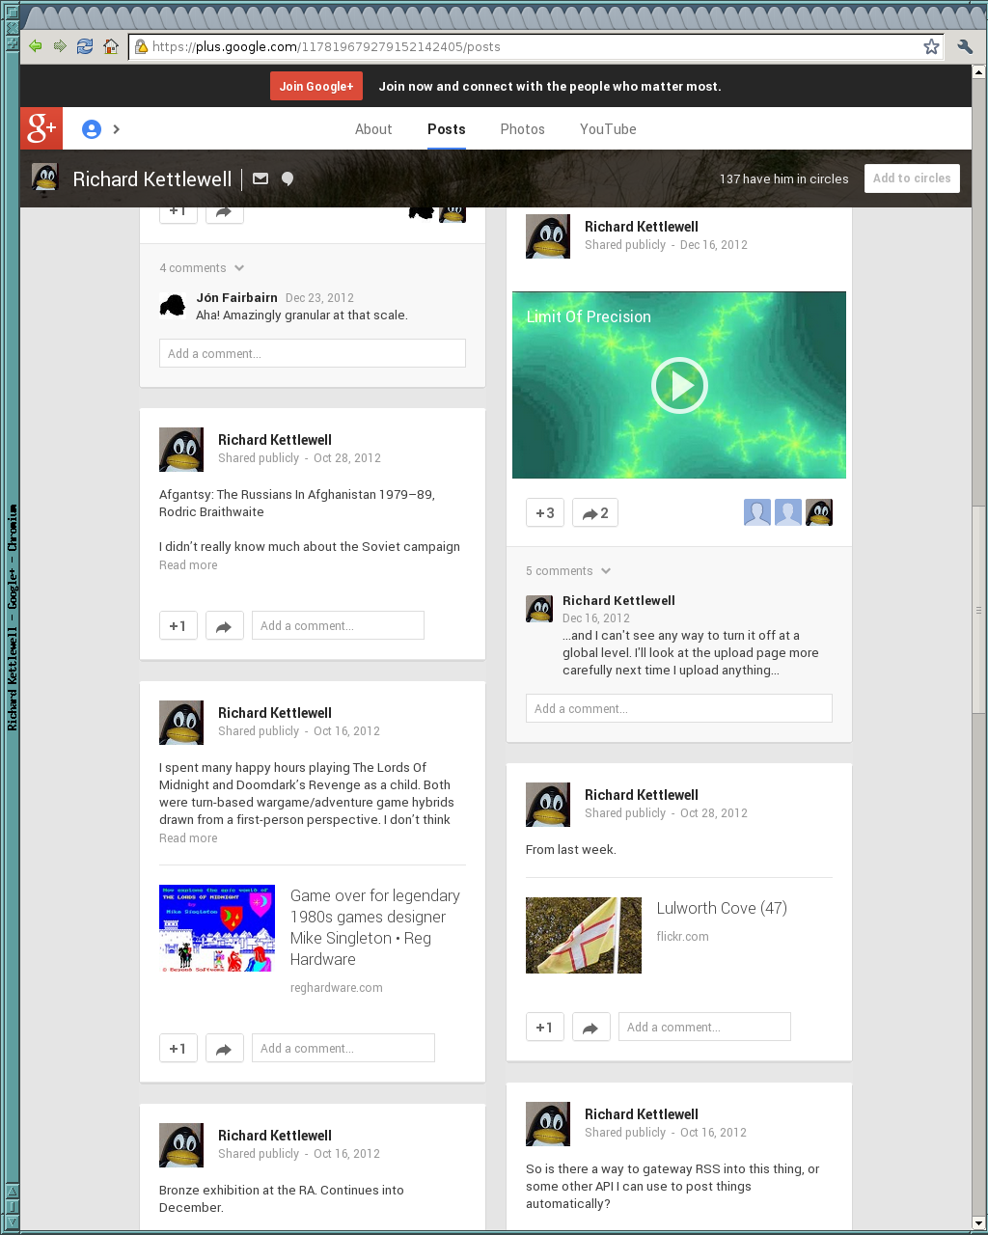Screen dimensions: 988x1235
Task: Click penguin avatar in header bar
Action: point(45,178)
